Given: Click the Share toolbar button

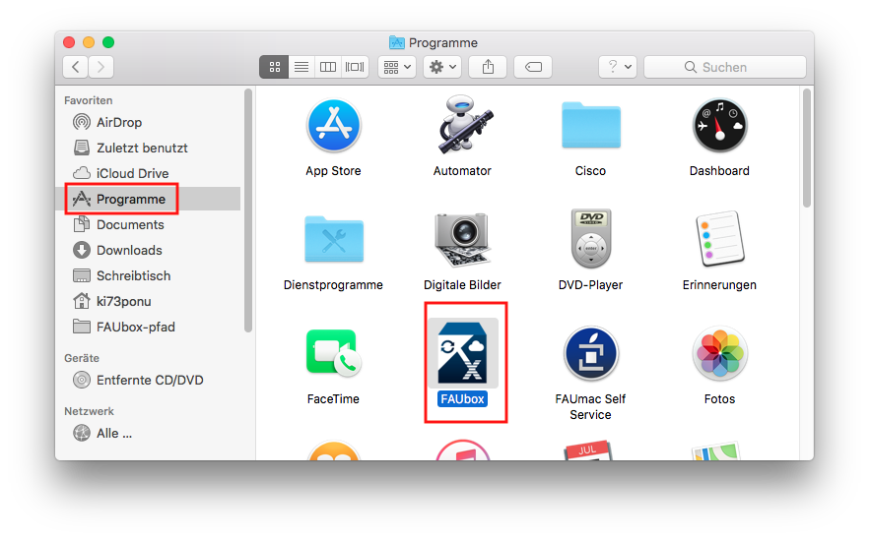Looking at the screenshot, I should (488, 67).
